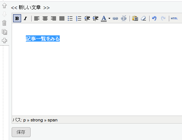Insert or edit a link

(115, 18)
